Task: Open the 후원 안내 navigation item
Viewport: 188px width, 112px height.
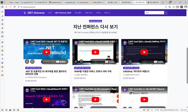Action: (x=89, y=13)
